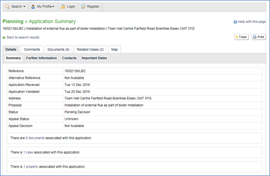Click the help question mark icon
270x176 pixels.
point(235,22)
